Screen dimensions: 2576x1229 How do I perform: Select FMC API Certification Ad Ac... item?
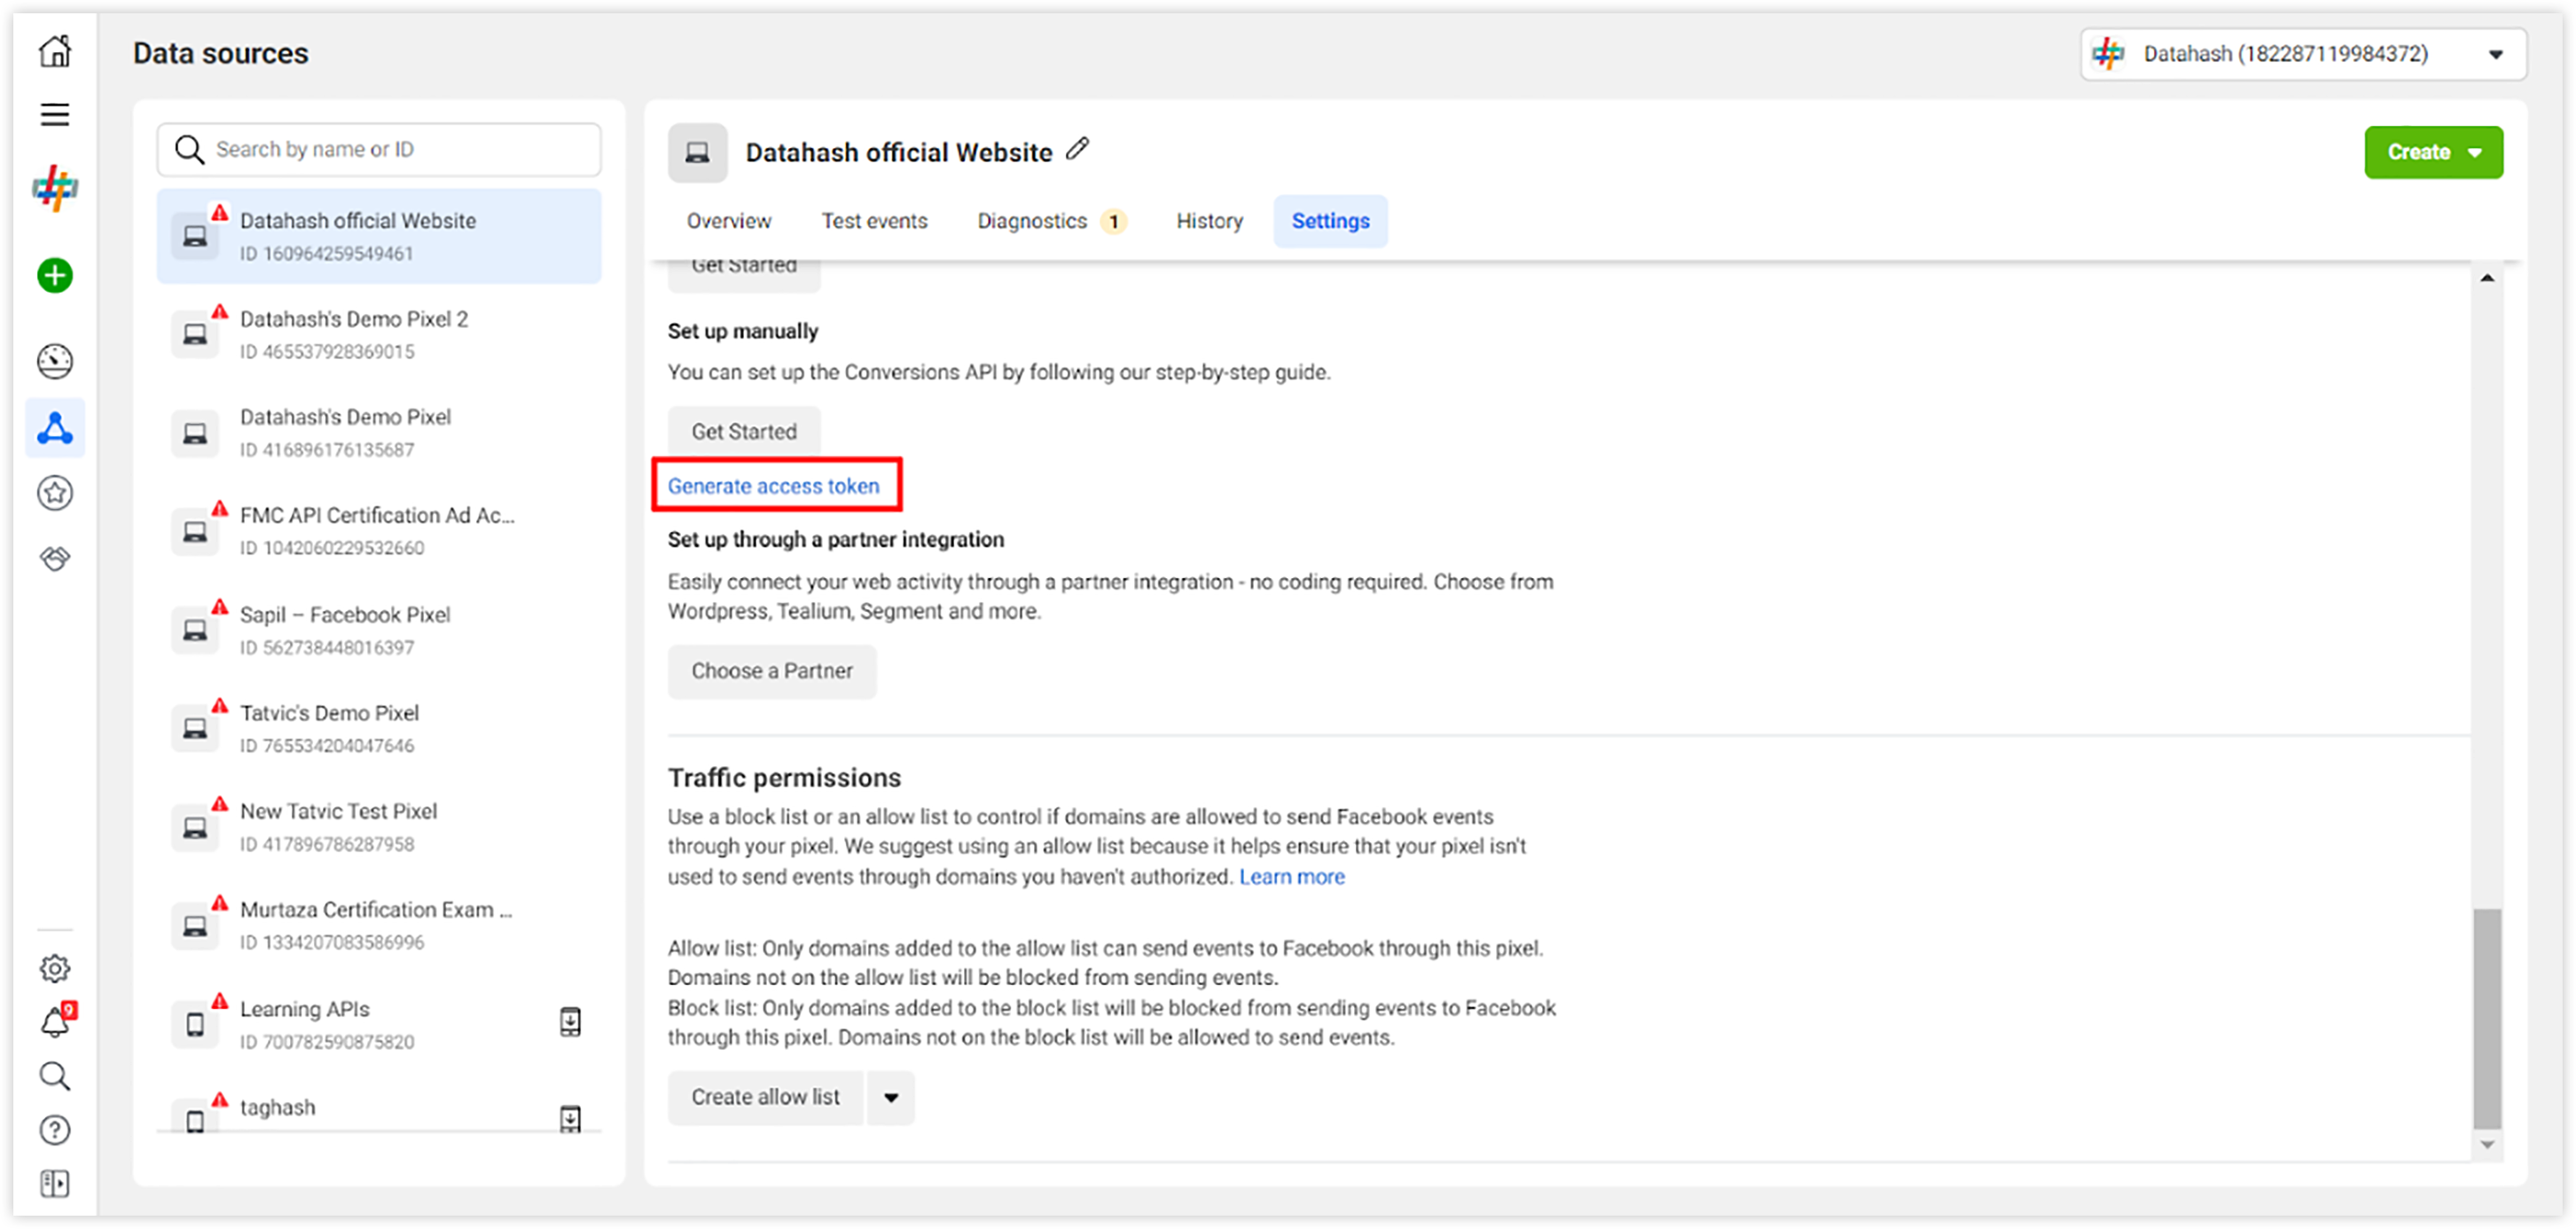379,531
